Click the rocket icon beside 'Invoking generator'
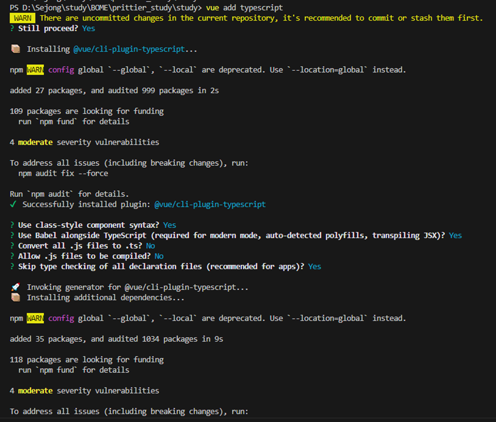 click(x=16, y=287)
